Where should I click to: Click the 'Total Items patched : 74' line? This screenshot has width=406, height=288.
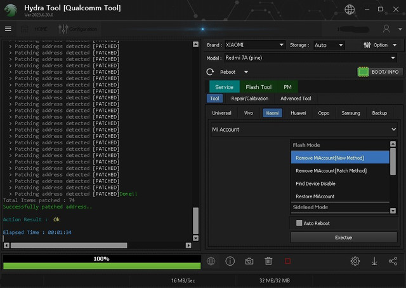tap(39, 200)
